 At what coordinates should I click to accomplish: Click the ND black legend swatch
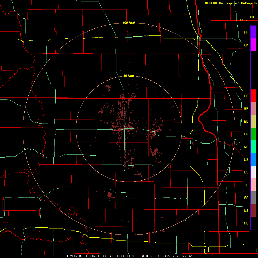click(x=253, y=223)
